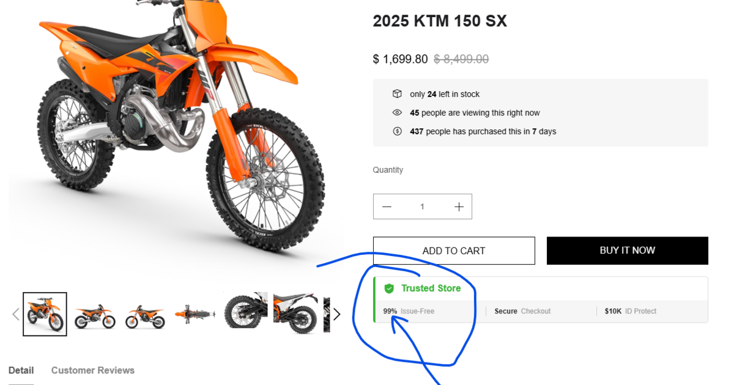Switch to the Customer Reviews tab
This screenshot has height=385, width=734.
click(x=92, y=370)
